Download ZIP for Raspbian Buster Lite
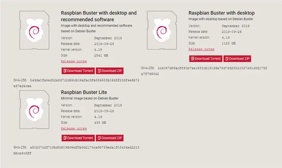The width and height of the screenshot is (282, 168). pos(110,138)
